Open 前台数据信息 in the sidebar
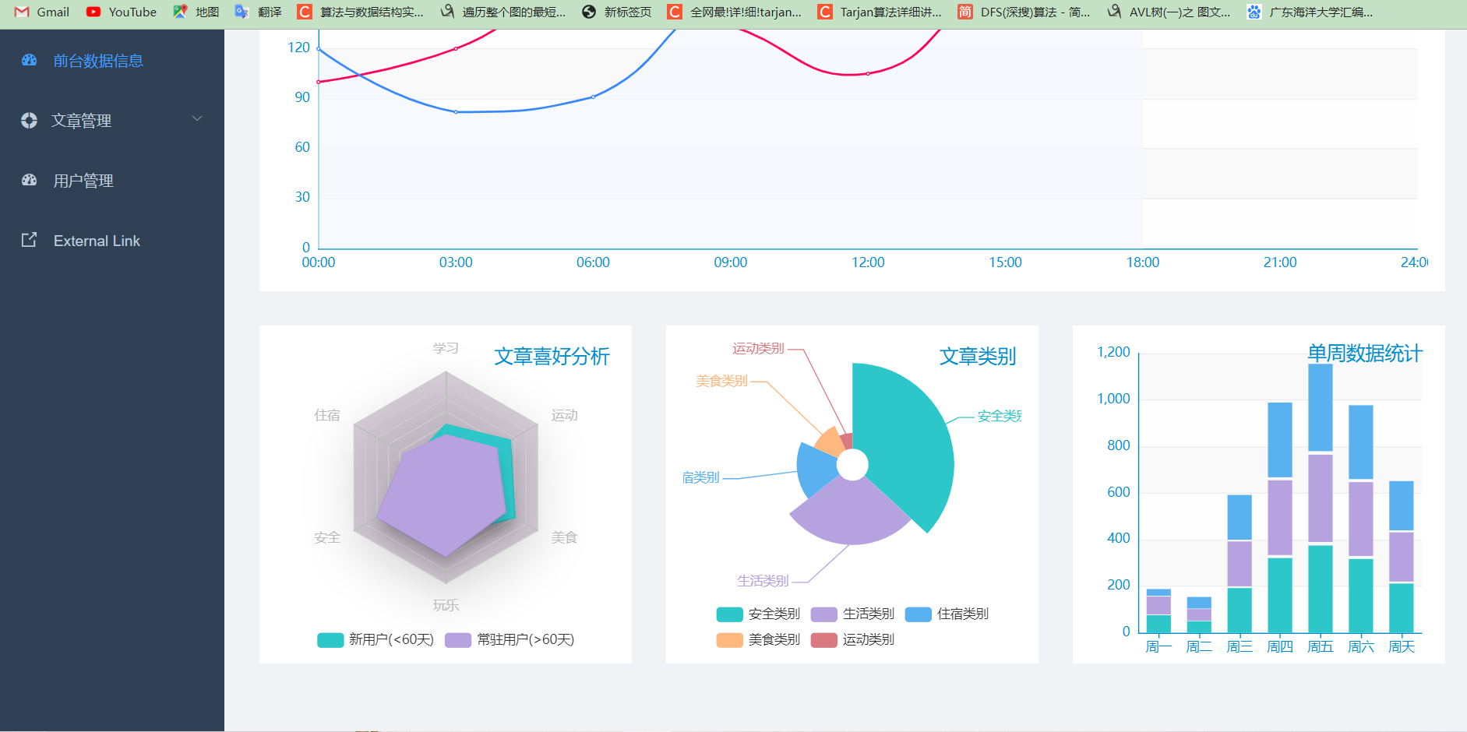The image size is (1467, 732). (x=112, y=61)
